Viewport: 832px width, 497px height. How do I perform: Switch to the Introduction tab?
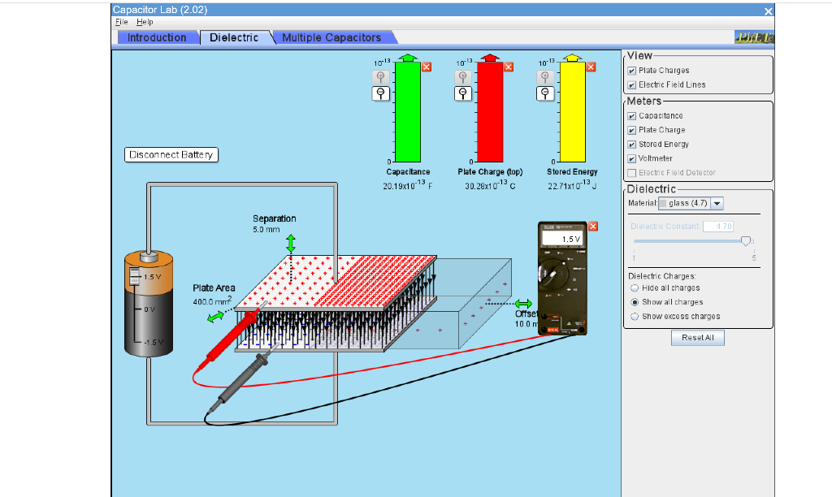[x=158, y=37]
